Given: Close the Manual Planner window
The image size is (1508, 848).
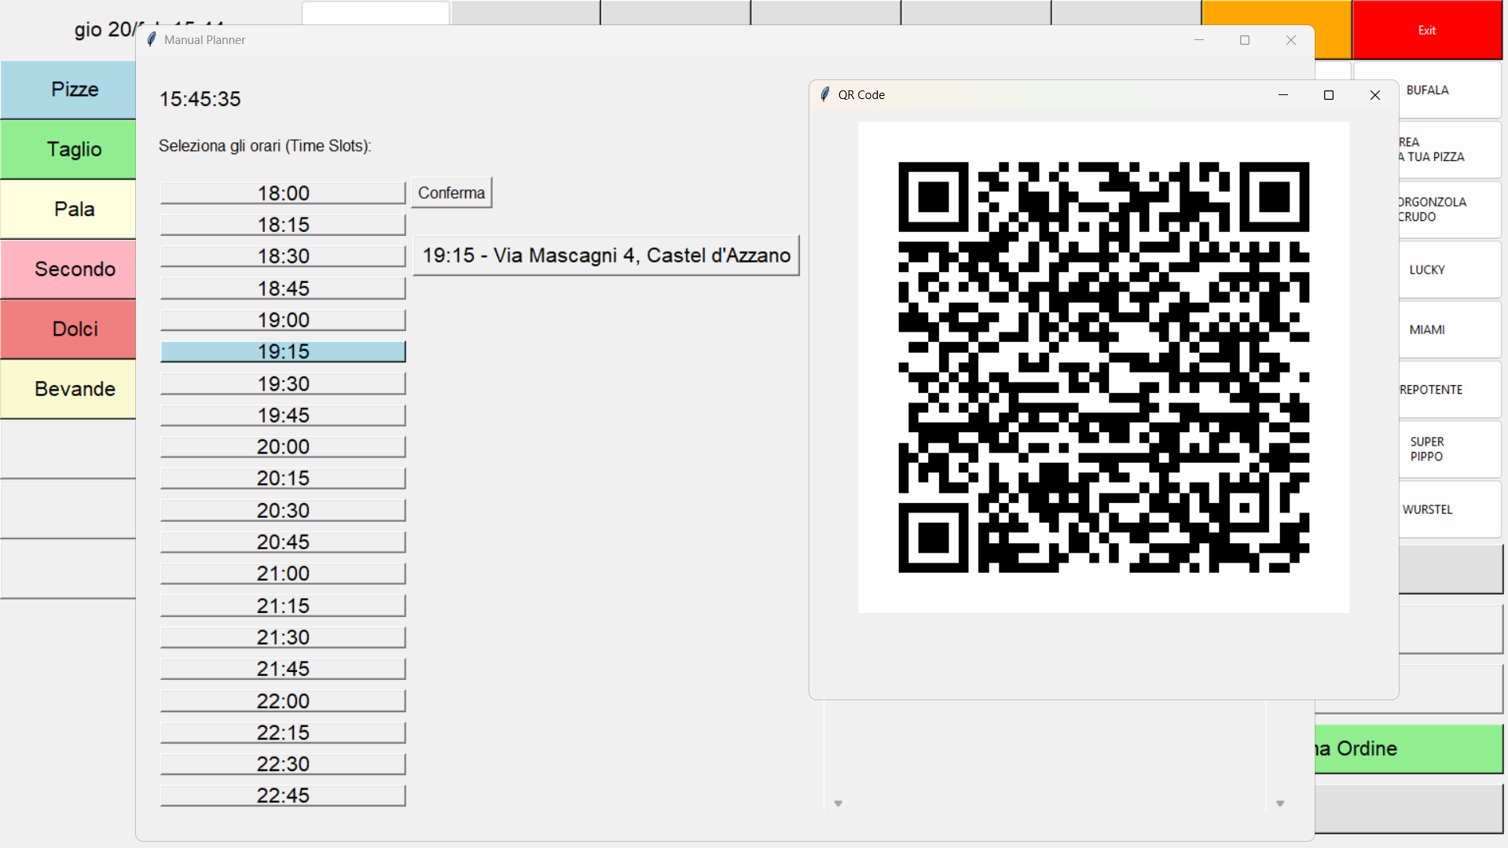Looking at the screenshot, I should tap(1290, 40).
